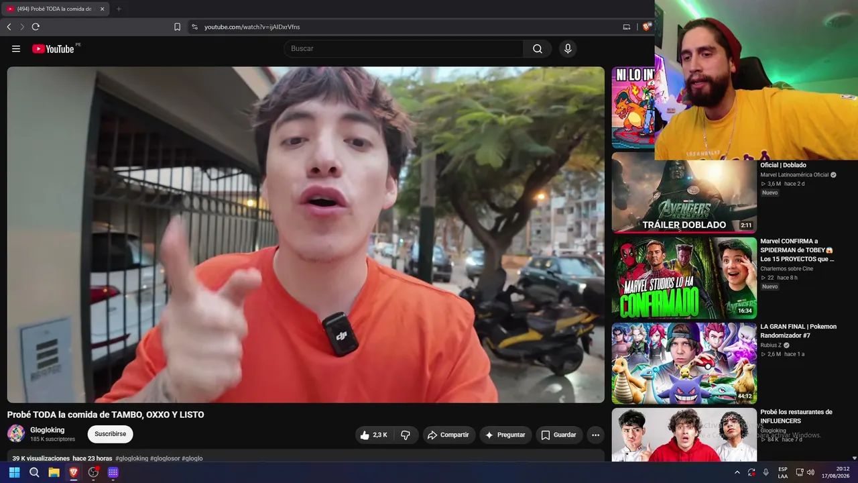Open the Glogloking channel avatar
The width and height of the screenshot is (858, 483).
click(16, 433)
